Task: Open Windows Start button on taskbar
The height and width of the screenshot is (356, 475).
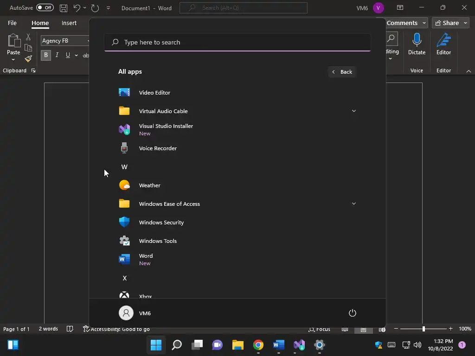Action: [x=156, y=345]
